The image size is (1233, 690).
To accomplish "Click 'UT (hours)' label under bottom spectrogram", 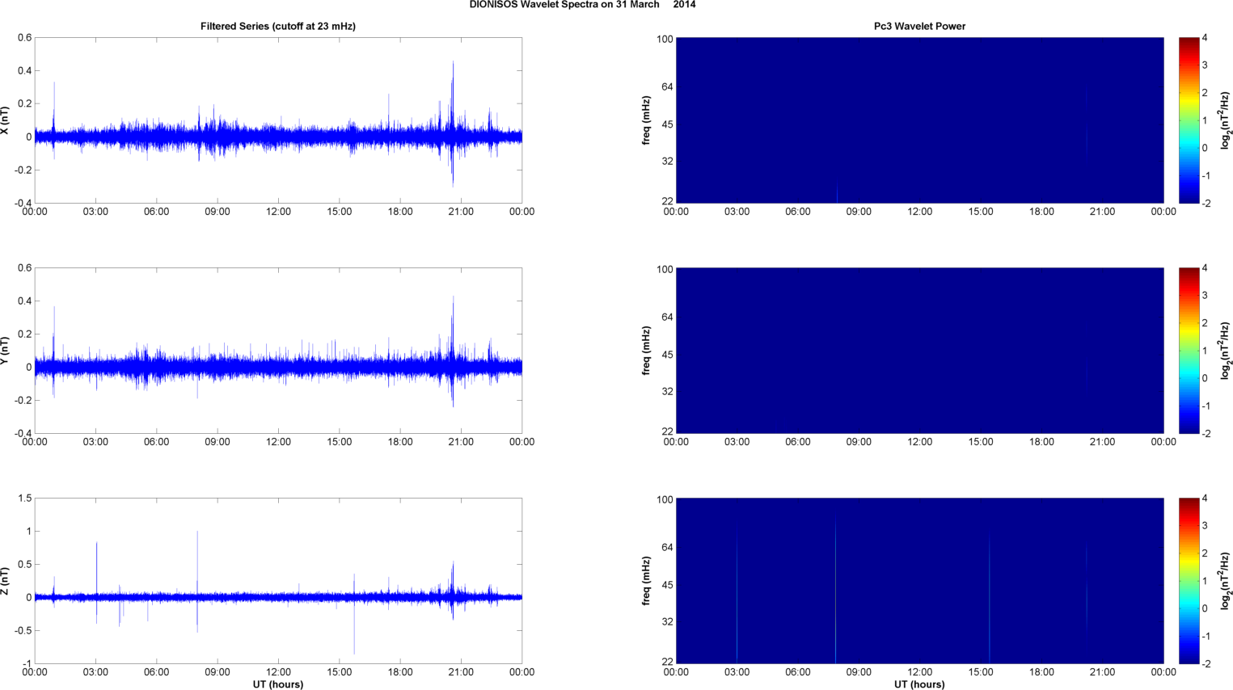I will pyautogui.click(x=919, y=684).
